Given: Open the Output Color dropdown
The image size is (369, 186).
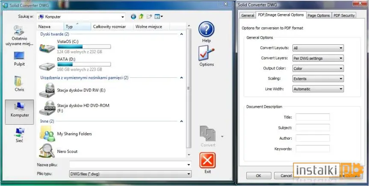Looking at the screenshot, I should coord(318,69).
